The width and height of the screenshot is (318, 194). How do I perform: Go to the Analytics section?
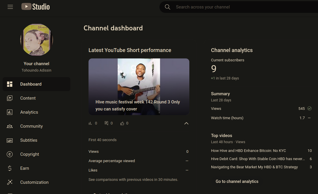[37, 112]
